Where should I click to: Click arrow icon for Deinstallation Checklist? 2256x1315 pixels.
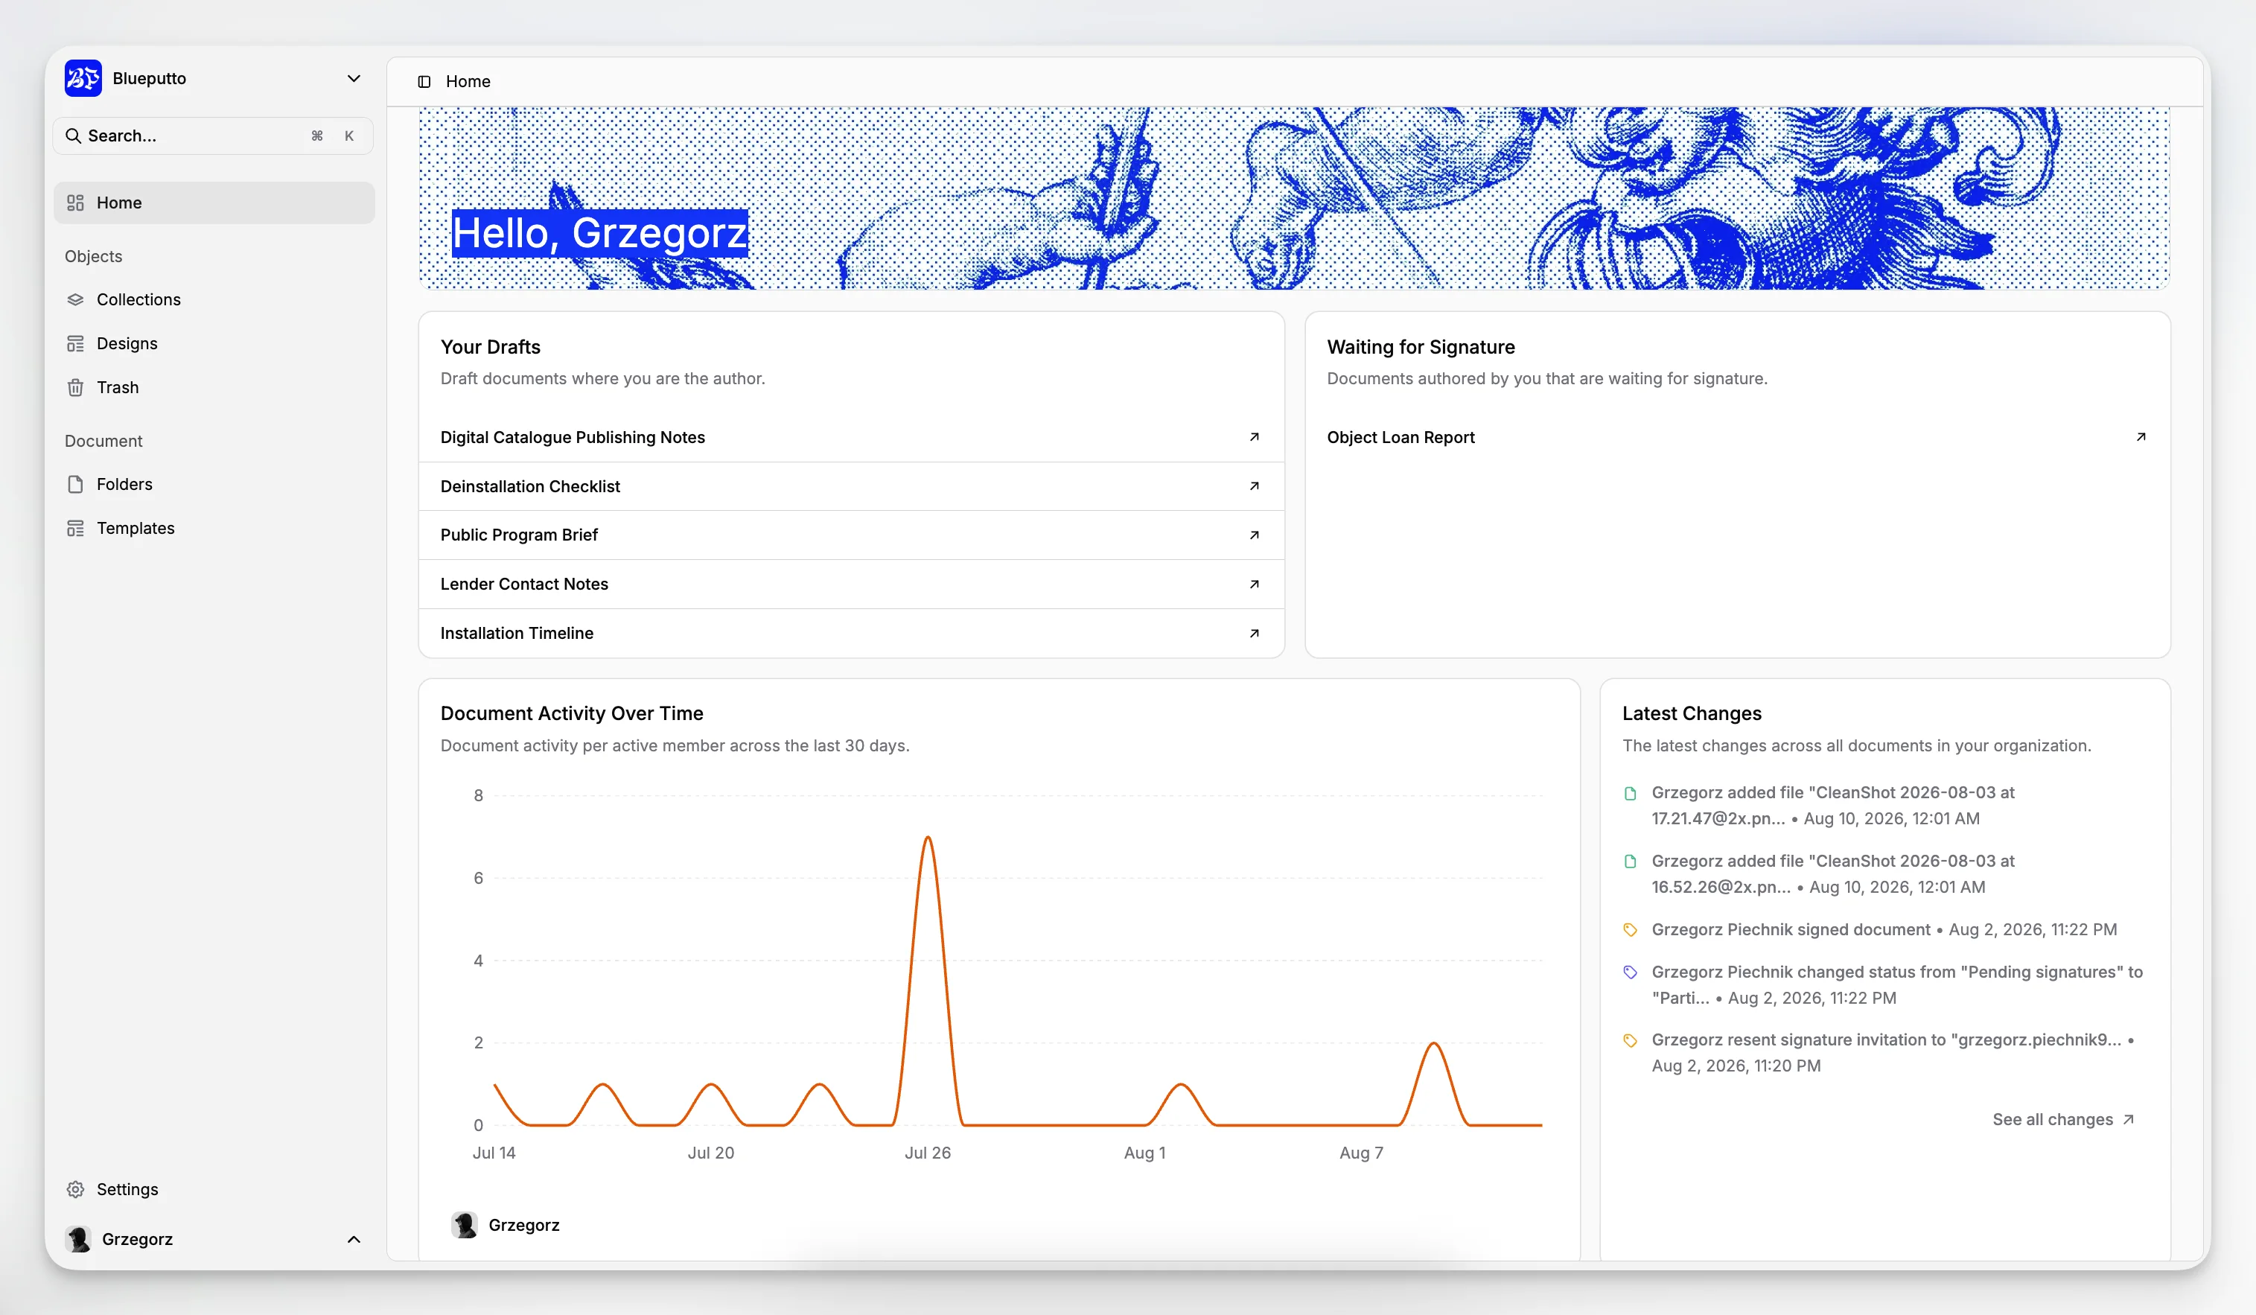[1255, 486]
